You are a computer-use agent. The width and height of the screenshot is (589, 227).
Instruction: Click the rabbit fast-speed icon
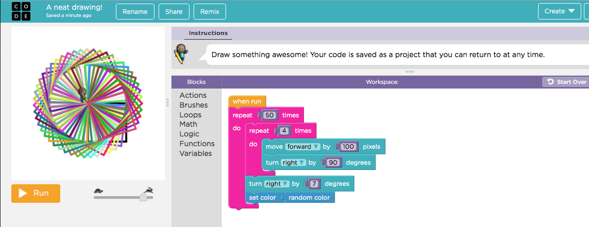pyautogui.click(x=148, y=190)
